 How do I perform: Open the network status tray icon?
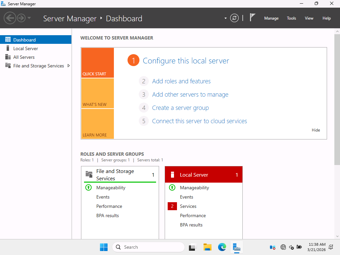tap(283, 247)
